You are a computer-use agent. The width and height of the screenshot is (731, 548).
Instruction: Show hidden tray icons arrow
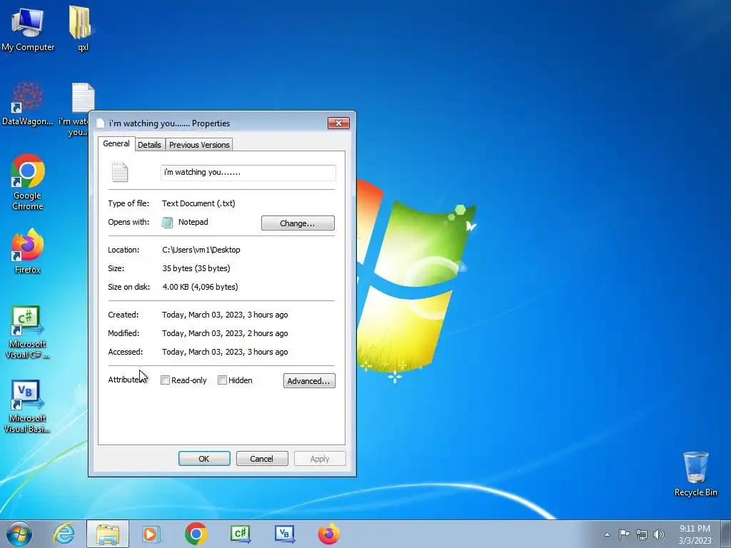click(607, 534)
